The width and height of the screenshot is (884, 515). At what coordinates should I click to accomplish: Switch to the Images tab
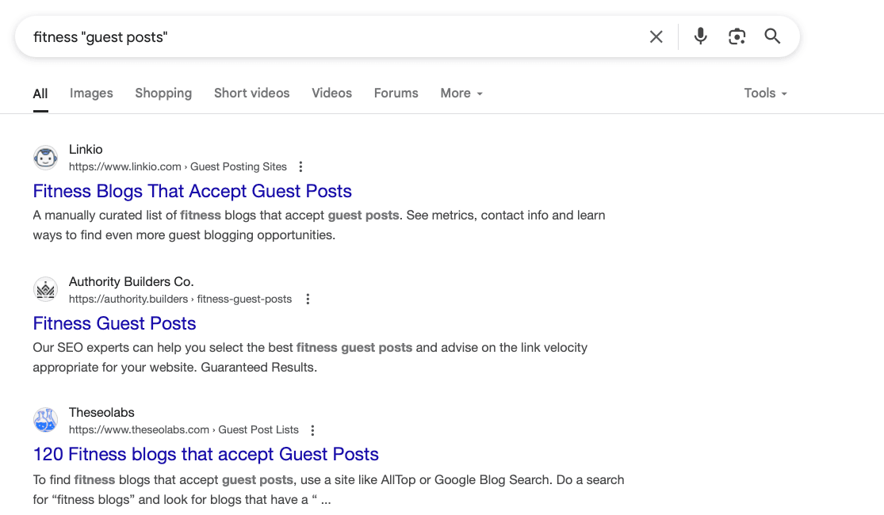pos(91,93)
